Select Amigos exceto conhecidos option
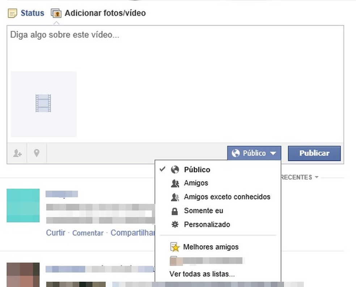 tap(227, 197)
